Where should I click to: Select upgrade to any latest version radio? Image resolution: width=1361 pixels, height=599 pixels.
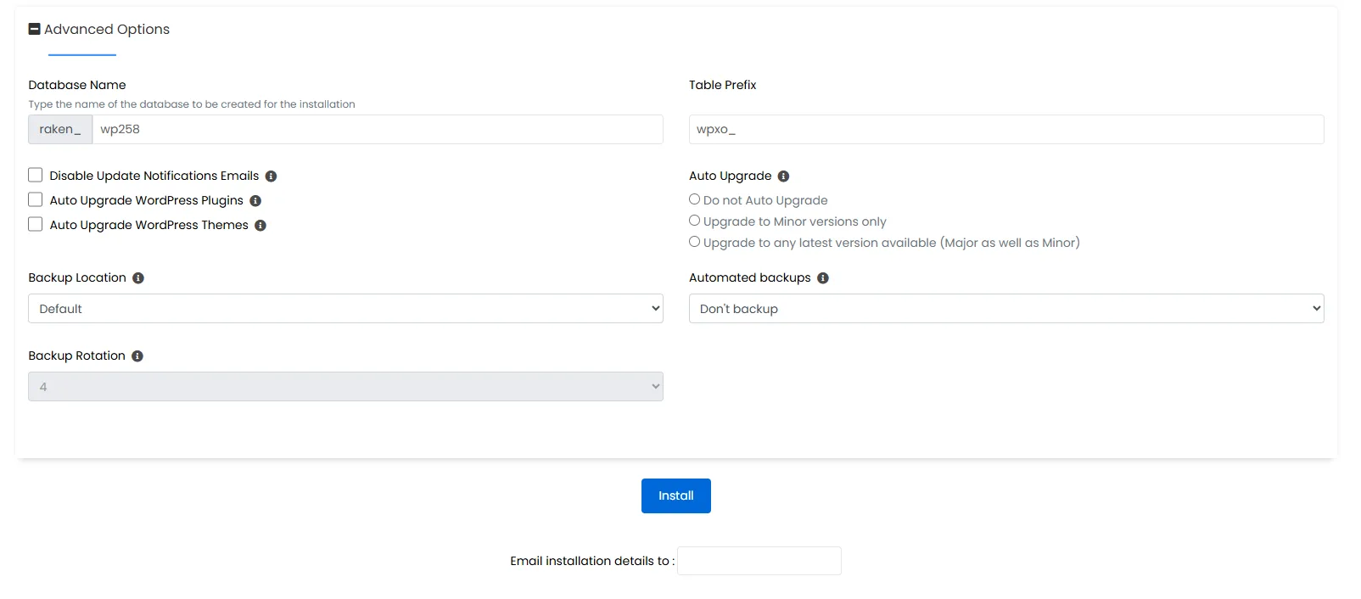click(695, 242)
